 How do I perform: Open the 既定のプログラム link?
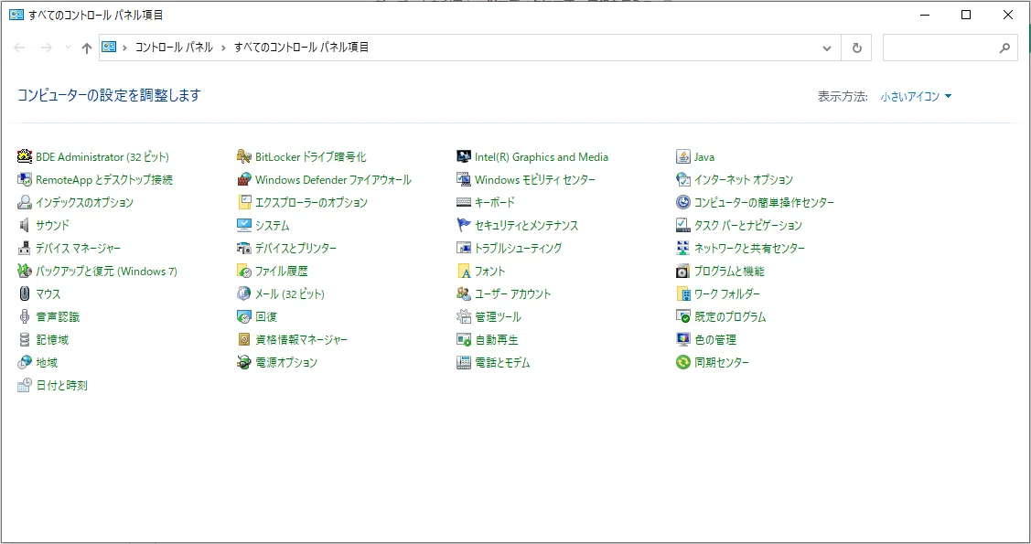(x=731, y=316)
